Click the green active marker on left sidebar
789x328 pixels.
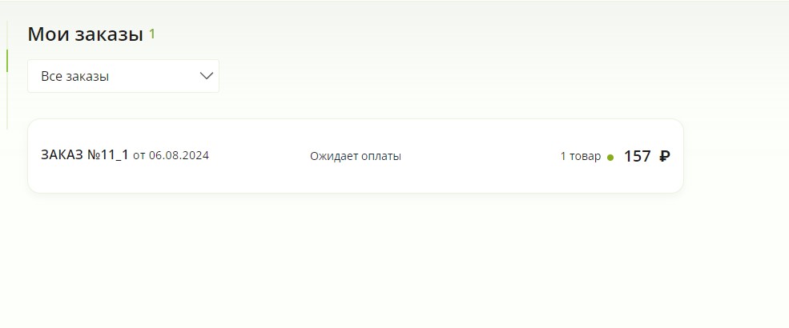7,60
